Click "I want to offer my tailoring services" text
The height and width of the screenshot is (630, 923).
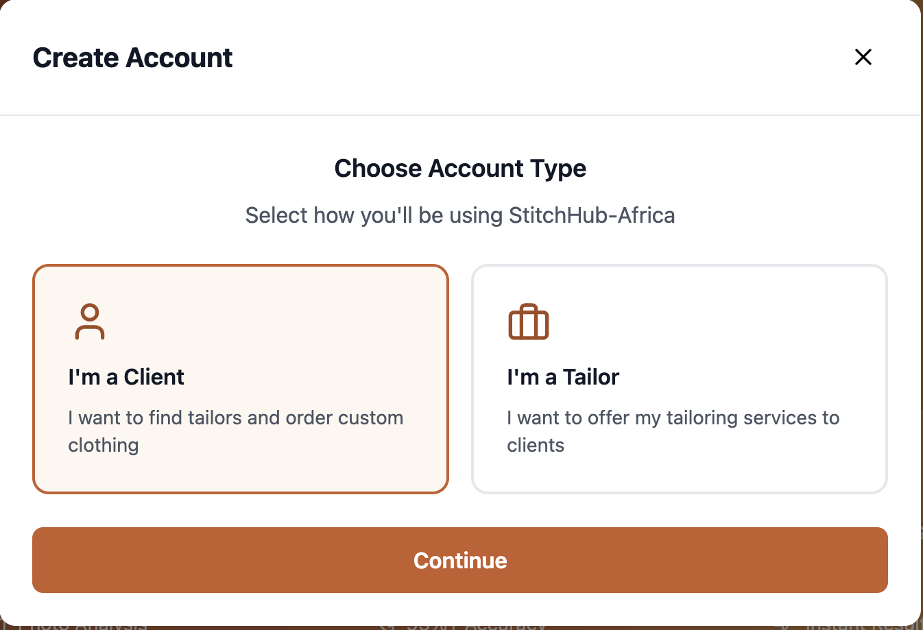[673, 431]
